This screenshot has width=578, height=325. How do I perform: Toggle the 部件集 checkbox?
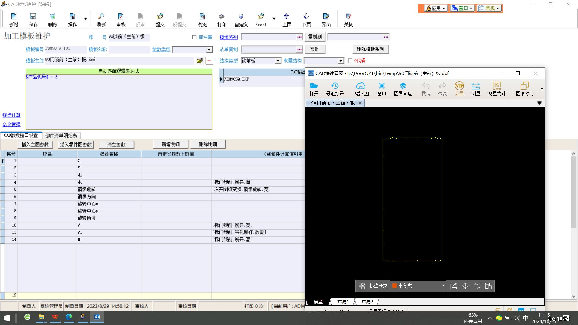194,37
